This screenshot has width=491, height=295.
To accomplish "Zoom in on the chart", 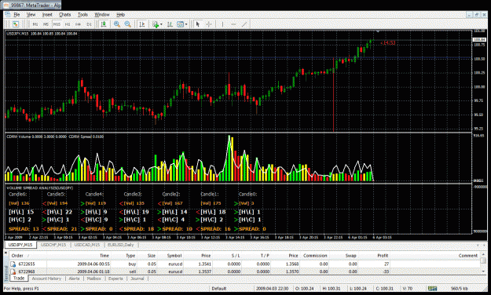I will (117, 24).
